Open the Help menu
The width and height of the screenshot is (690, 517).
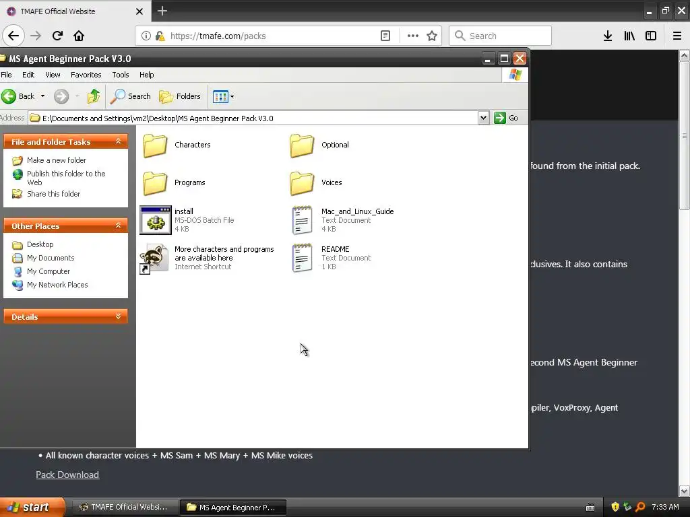(x=146, y=75)
